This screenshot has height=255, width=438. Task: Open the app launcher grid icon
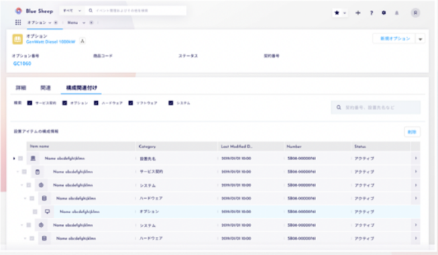coord(18,23)
